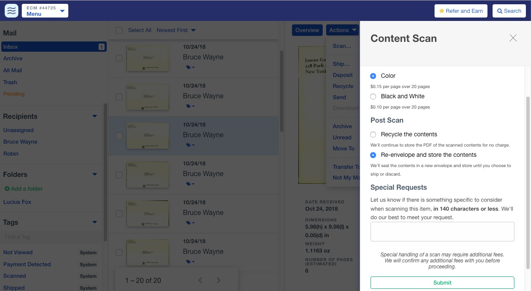Select the Black and White option

click(373, 97)
